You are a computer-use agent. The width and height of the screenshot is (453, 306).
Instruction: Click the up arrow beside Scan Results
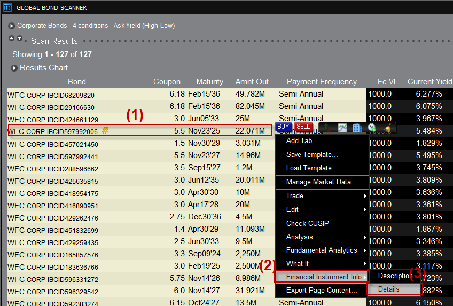[11, 38]
